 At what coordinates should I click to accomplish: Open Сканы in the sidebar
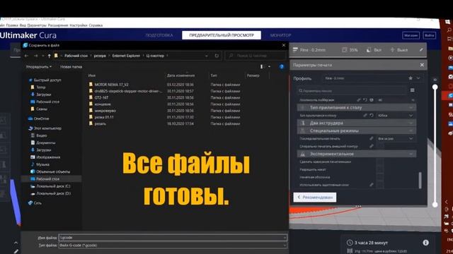coord(39,109)
